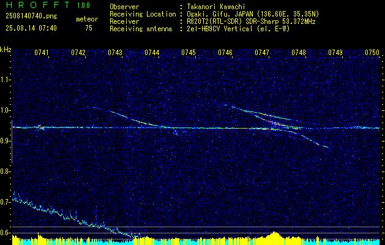
Task: Click location Ogaki, Gifu, JAPAN coordinates
Action: pyautogui.click(x=253, y=14)
